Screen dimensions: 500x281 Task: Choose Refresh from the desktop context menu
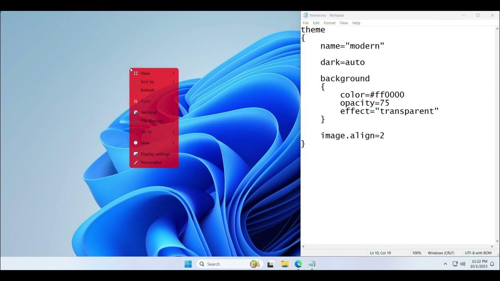point(154,90)
